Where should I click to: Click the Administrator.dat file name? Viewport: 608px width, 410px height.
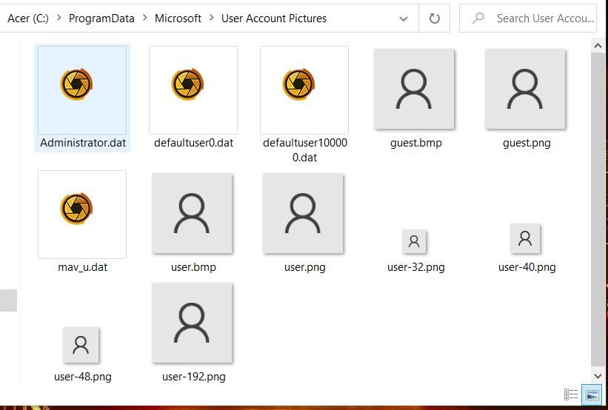[83, 143]
